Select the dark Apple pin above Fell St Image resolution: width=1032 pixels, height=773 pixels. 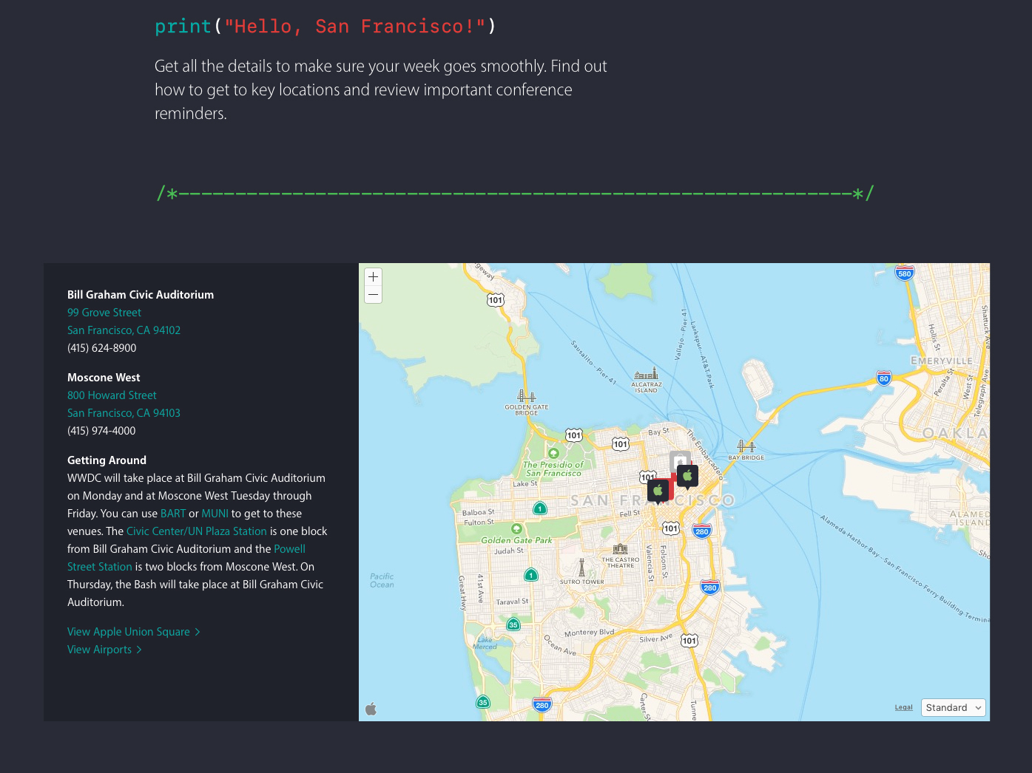click(x=658, y=491)
